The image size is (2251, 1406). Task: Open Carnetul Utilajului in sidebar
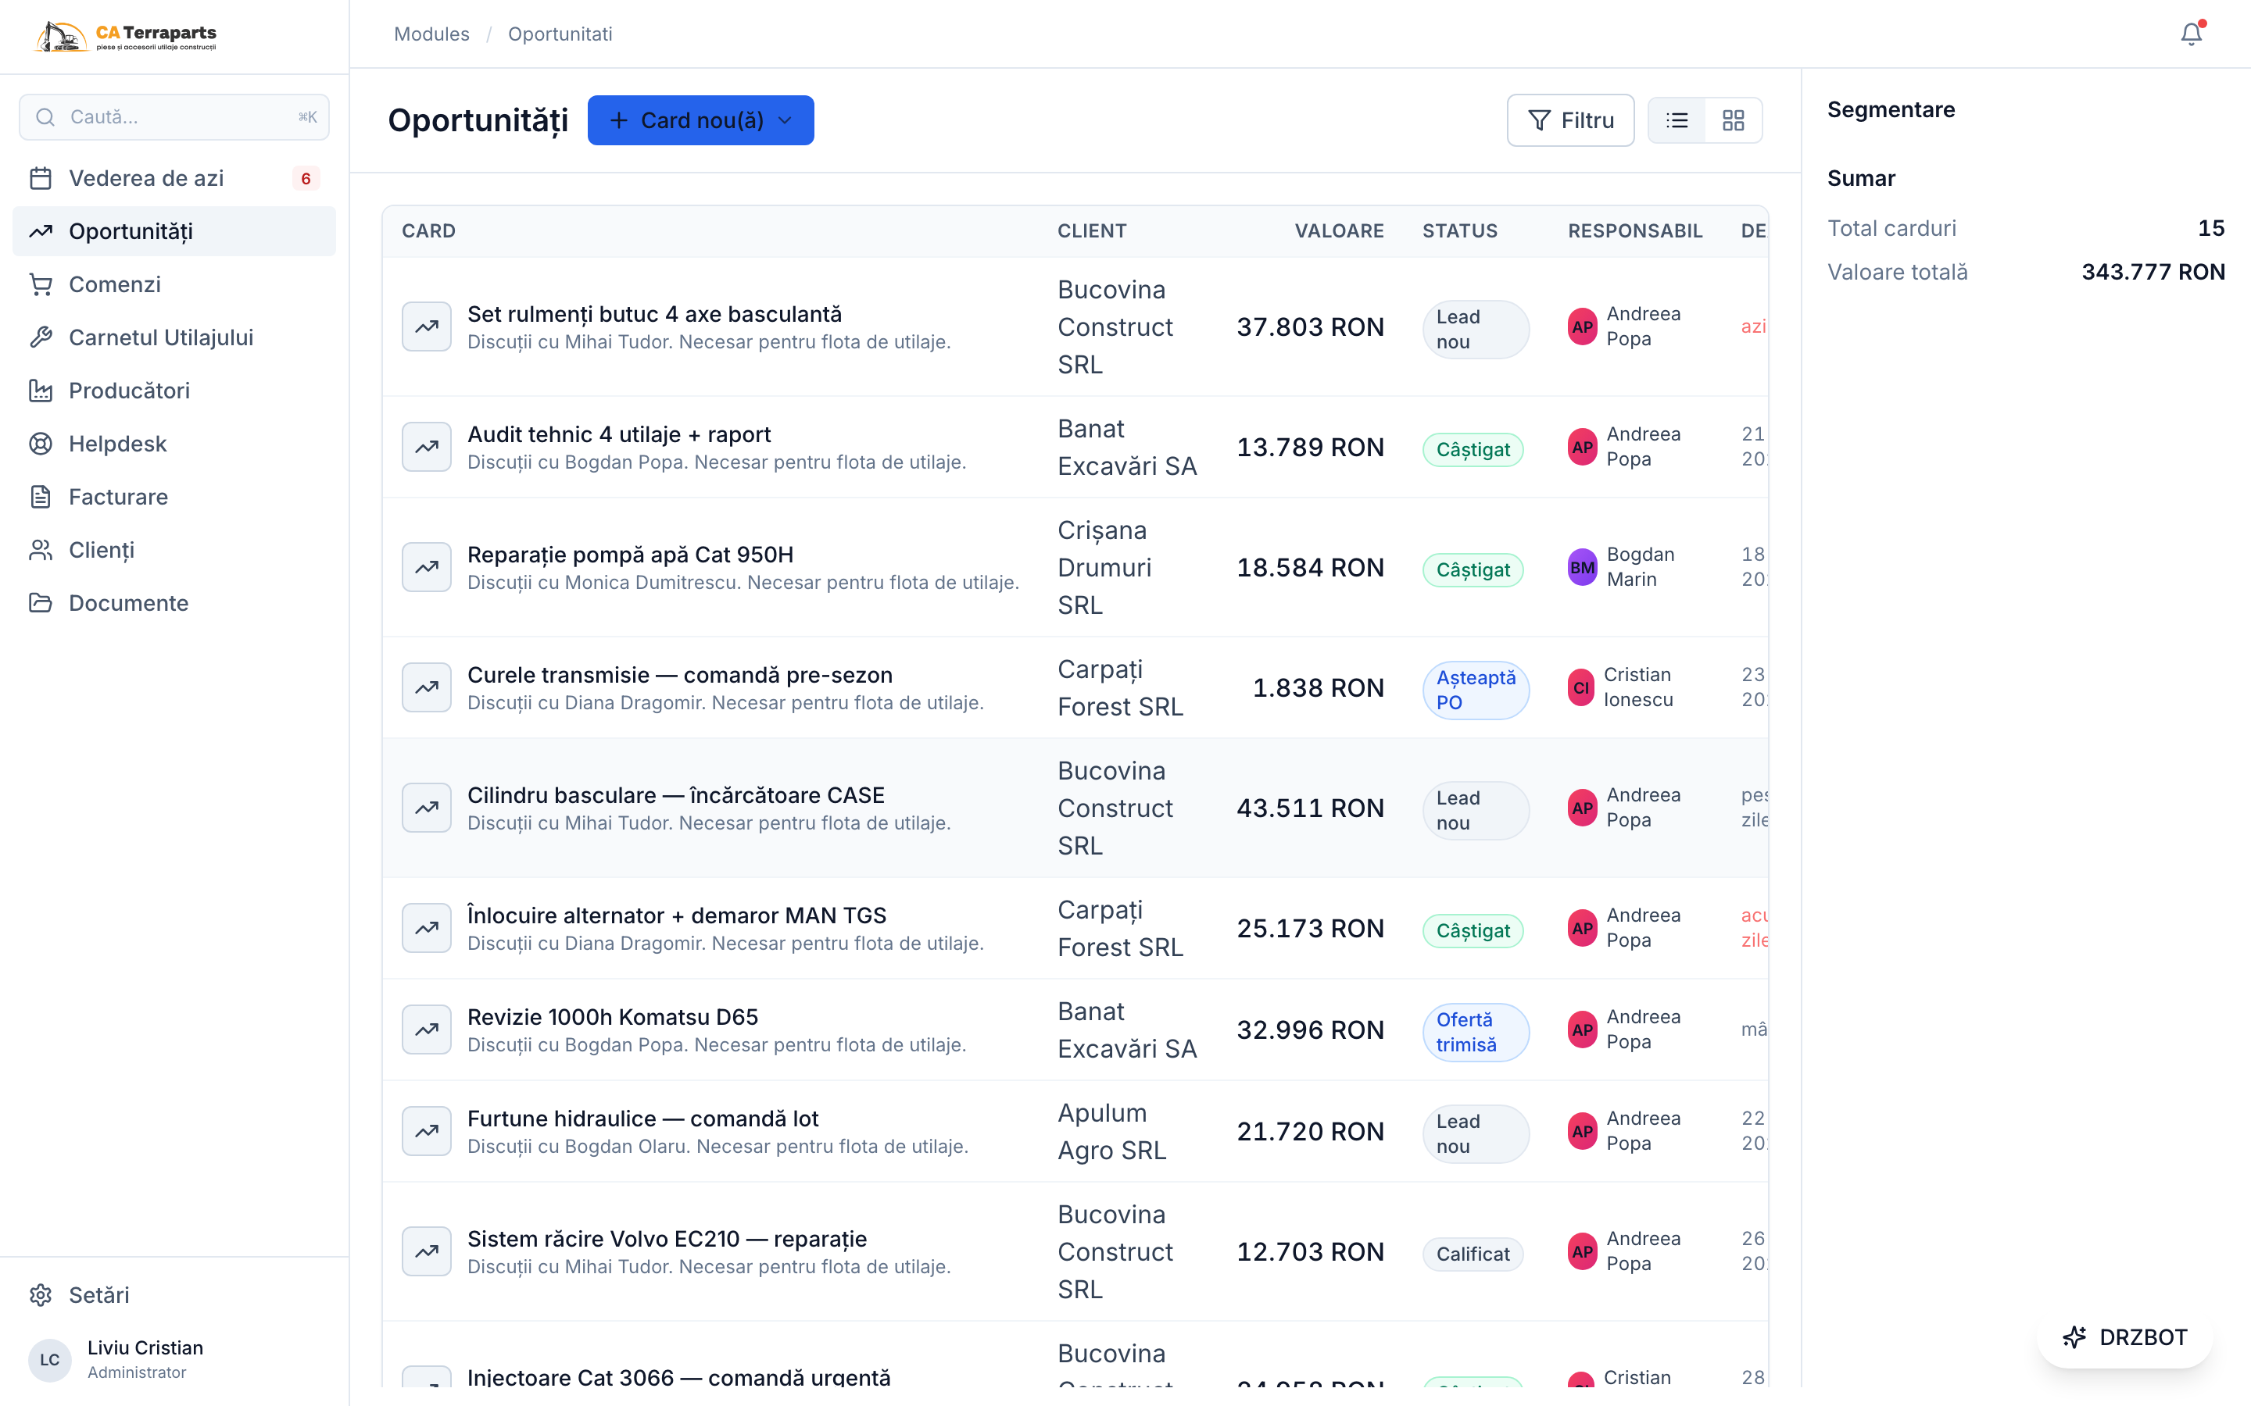174,337
